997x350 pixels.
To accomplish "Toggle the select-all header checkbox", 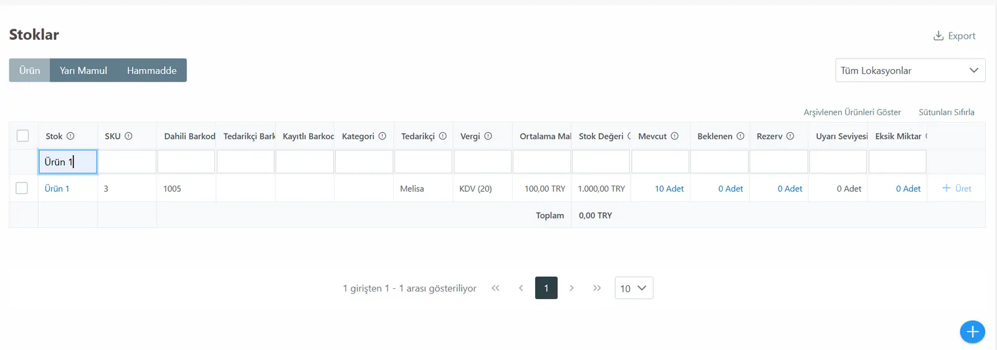I will [x=23, y=136].
